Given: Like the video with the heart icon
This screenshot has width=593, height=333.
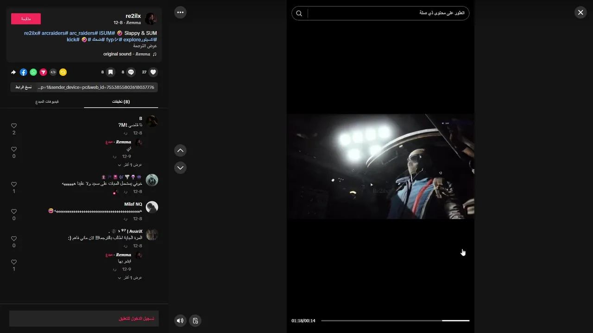Looking at the screenshot, I should [x=153, y=72].
